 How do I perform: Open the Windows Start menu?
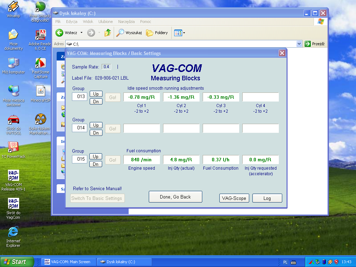(x=17, y=262)
